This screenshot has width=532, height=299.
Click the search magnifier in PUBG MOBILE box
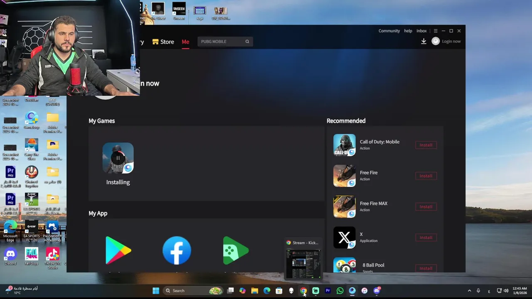(247, 42)
